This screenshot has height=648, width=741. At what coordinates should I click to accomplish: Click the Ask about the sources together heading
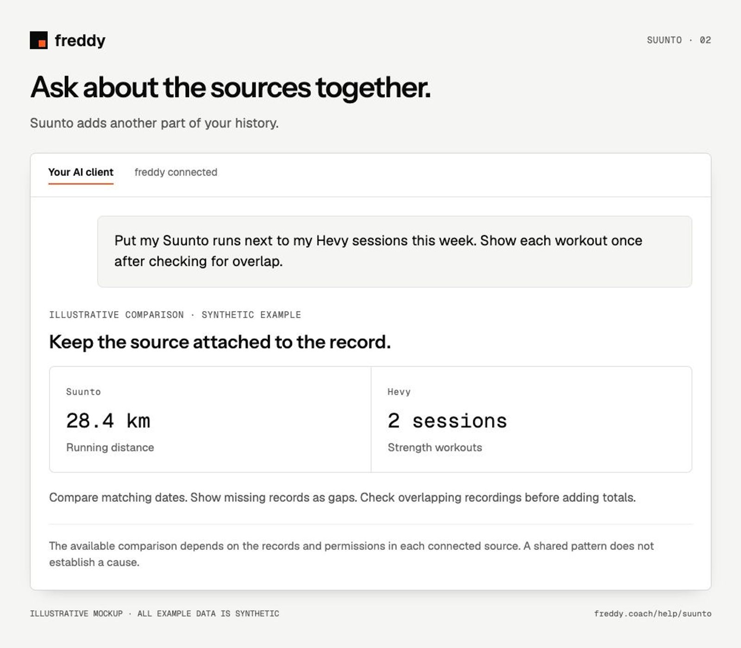tap(231, 87)
